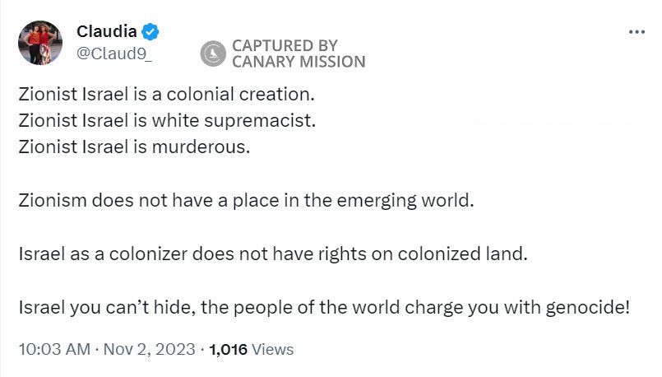Click the 10:03 AM timestamp
The image size is (662, 377).
[x=54, y=349]
